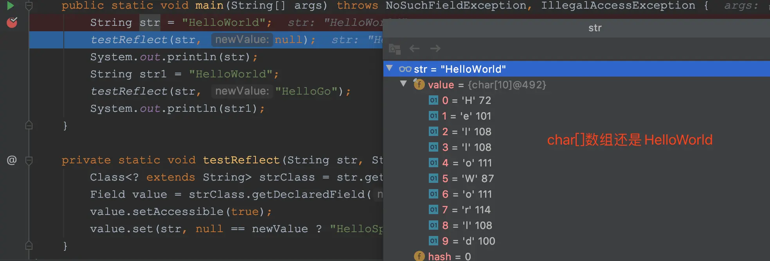Collapse the testReflect method fold marker
Viewport: 770px width, 261px height.
[x=29, y=160]
